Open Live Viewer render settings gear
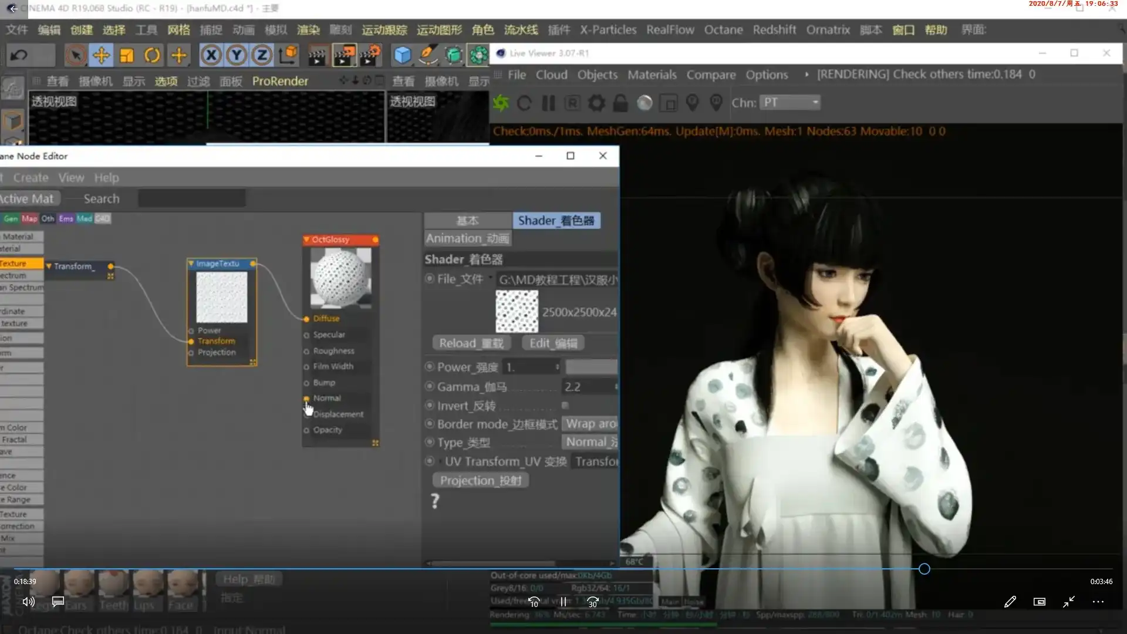 pos(597,103)
